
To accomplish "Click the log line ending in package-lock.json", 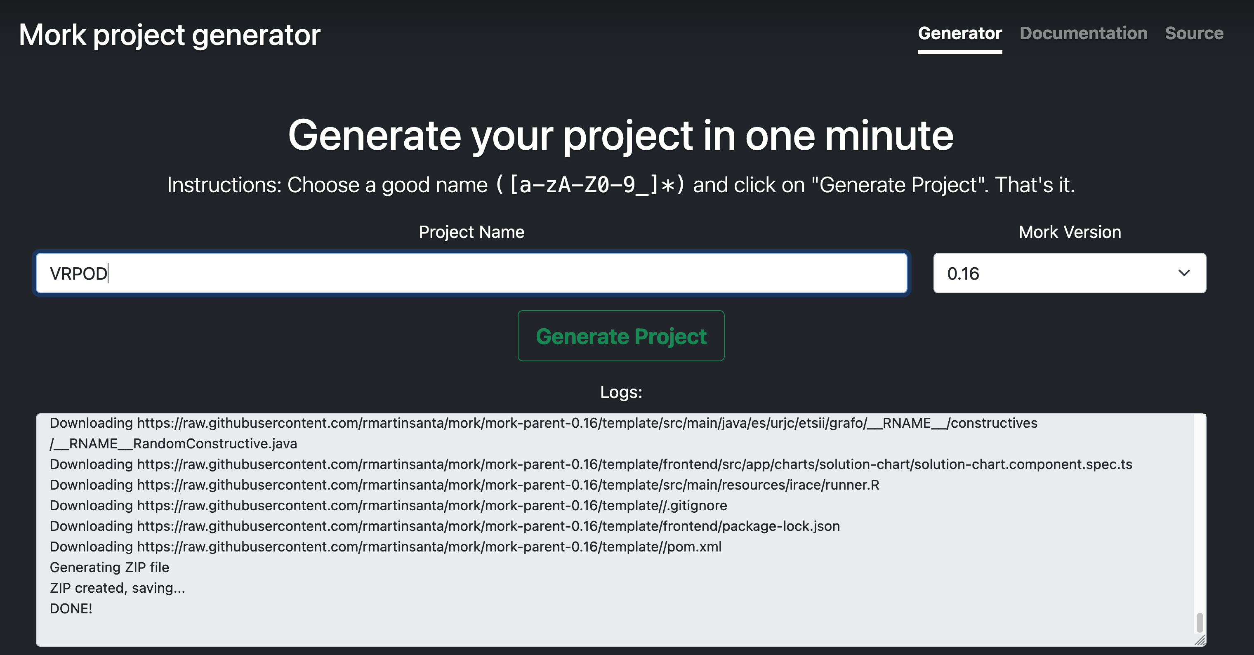I will tap(445, 526).
